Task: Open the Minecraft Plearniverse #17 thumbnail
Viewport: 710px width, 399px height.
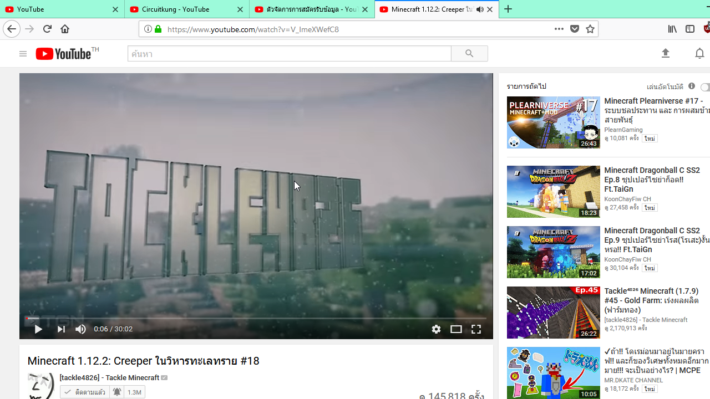Action: [x=553, y=122]
